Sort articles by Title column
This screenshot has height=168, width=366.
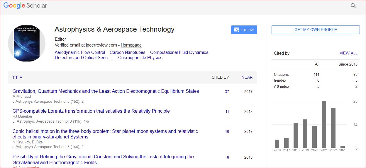pos(17,78)
